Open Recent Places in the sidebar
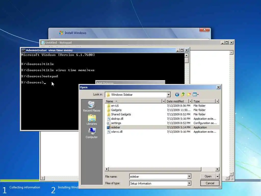Image resolution: width=261 pixels, height=196 pixels. click(92, 106)
